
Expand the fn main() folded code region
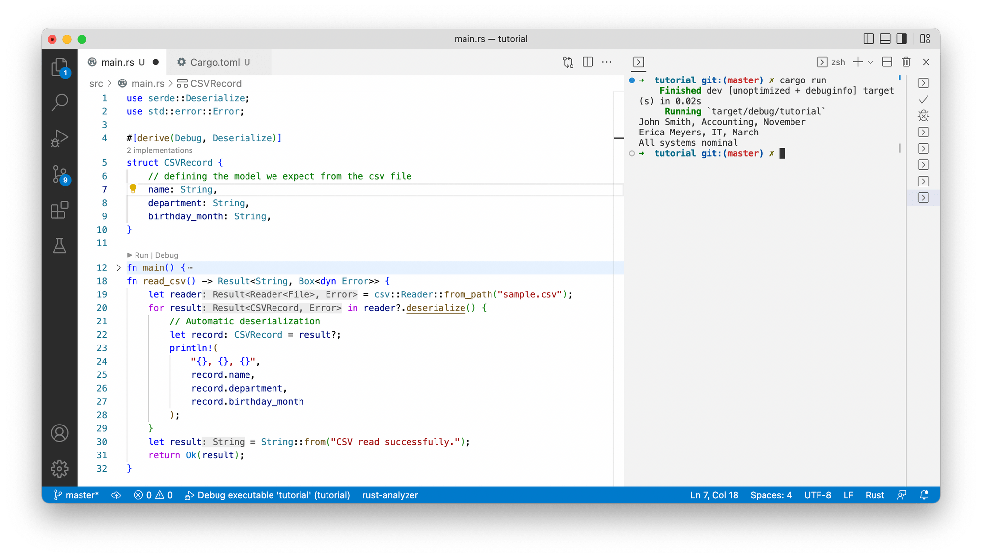tap(118, 268)
